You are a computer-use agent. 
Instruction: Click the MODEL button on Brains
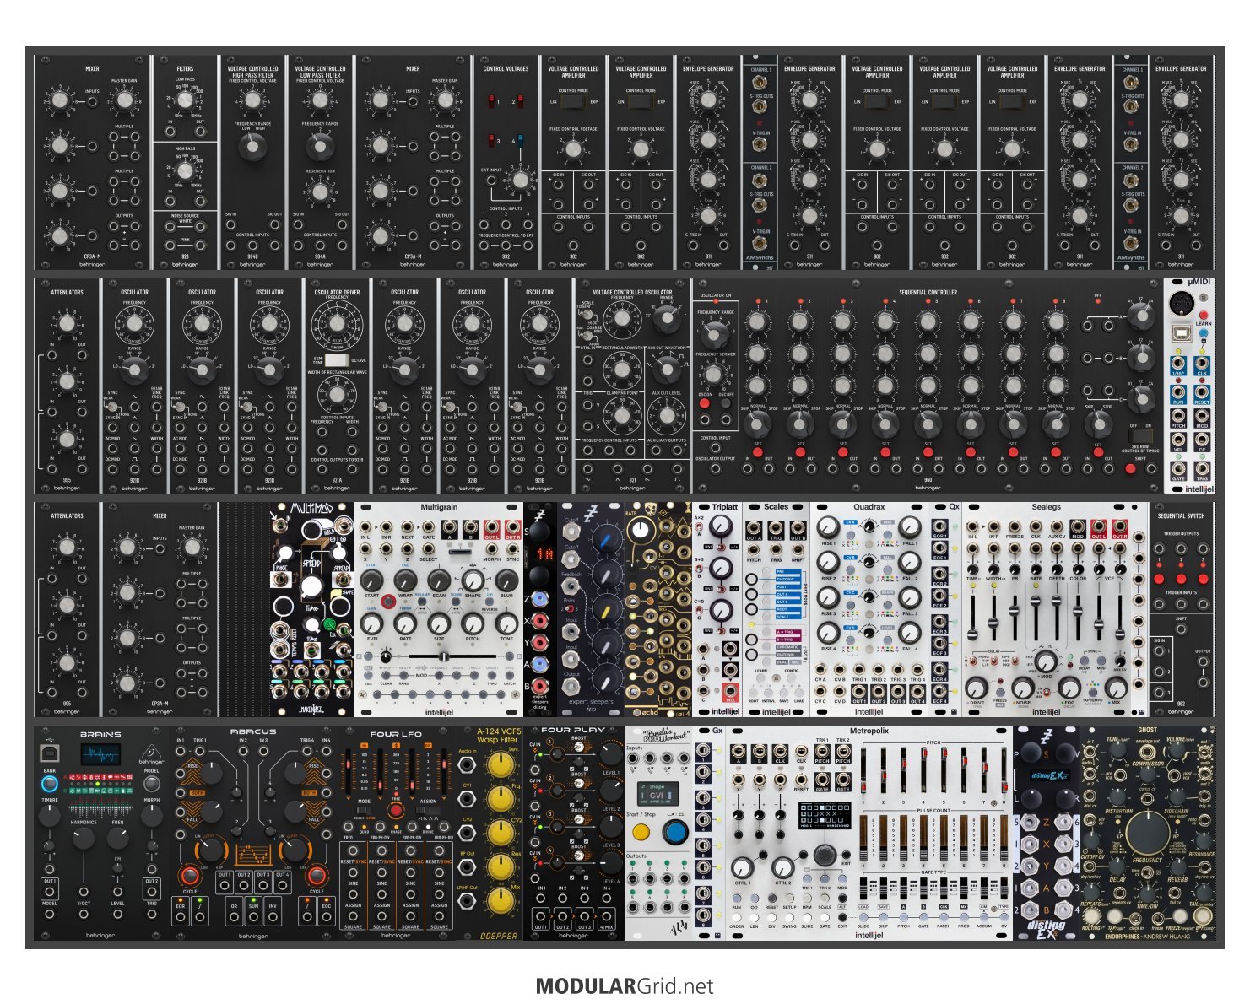click(x=151, y=783)
